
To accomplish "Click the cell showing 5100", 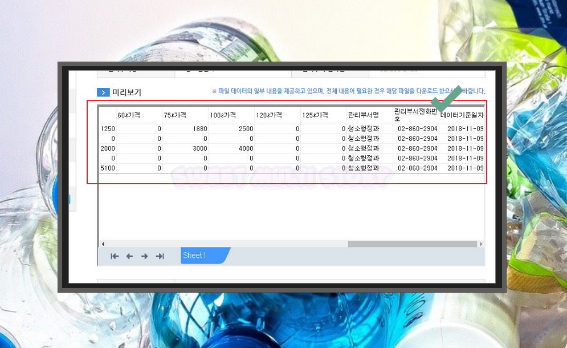I will pyautogui.click(x=108, y=168).
